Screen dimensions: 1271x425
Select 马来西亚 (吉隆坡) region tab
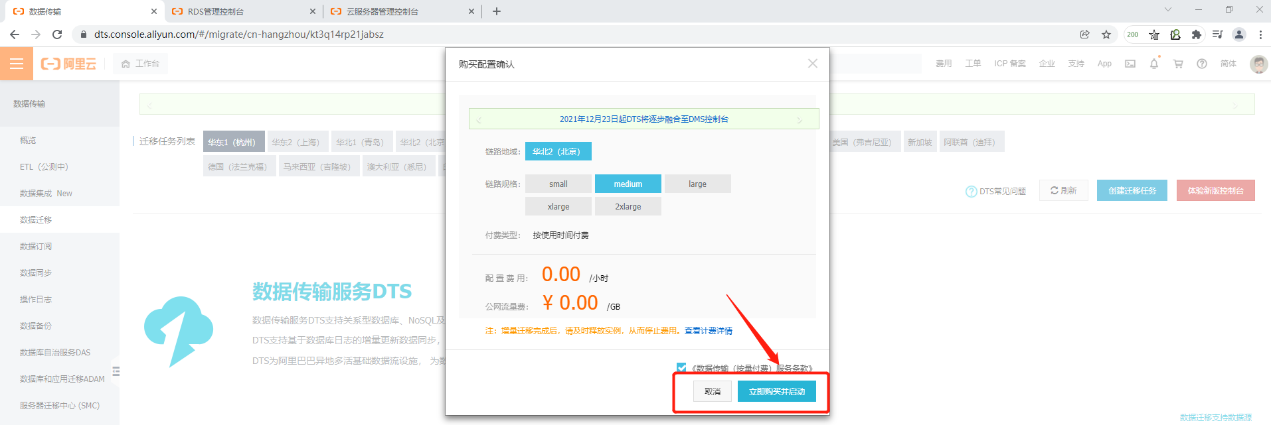point(319,166)
